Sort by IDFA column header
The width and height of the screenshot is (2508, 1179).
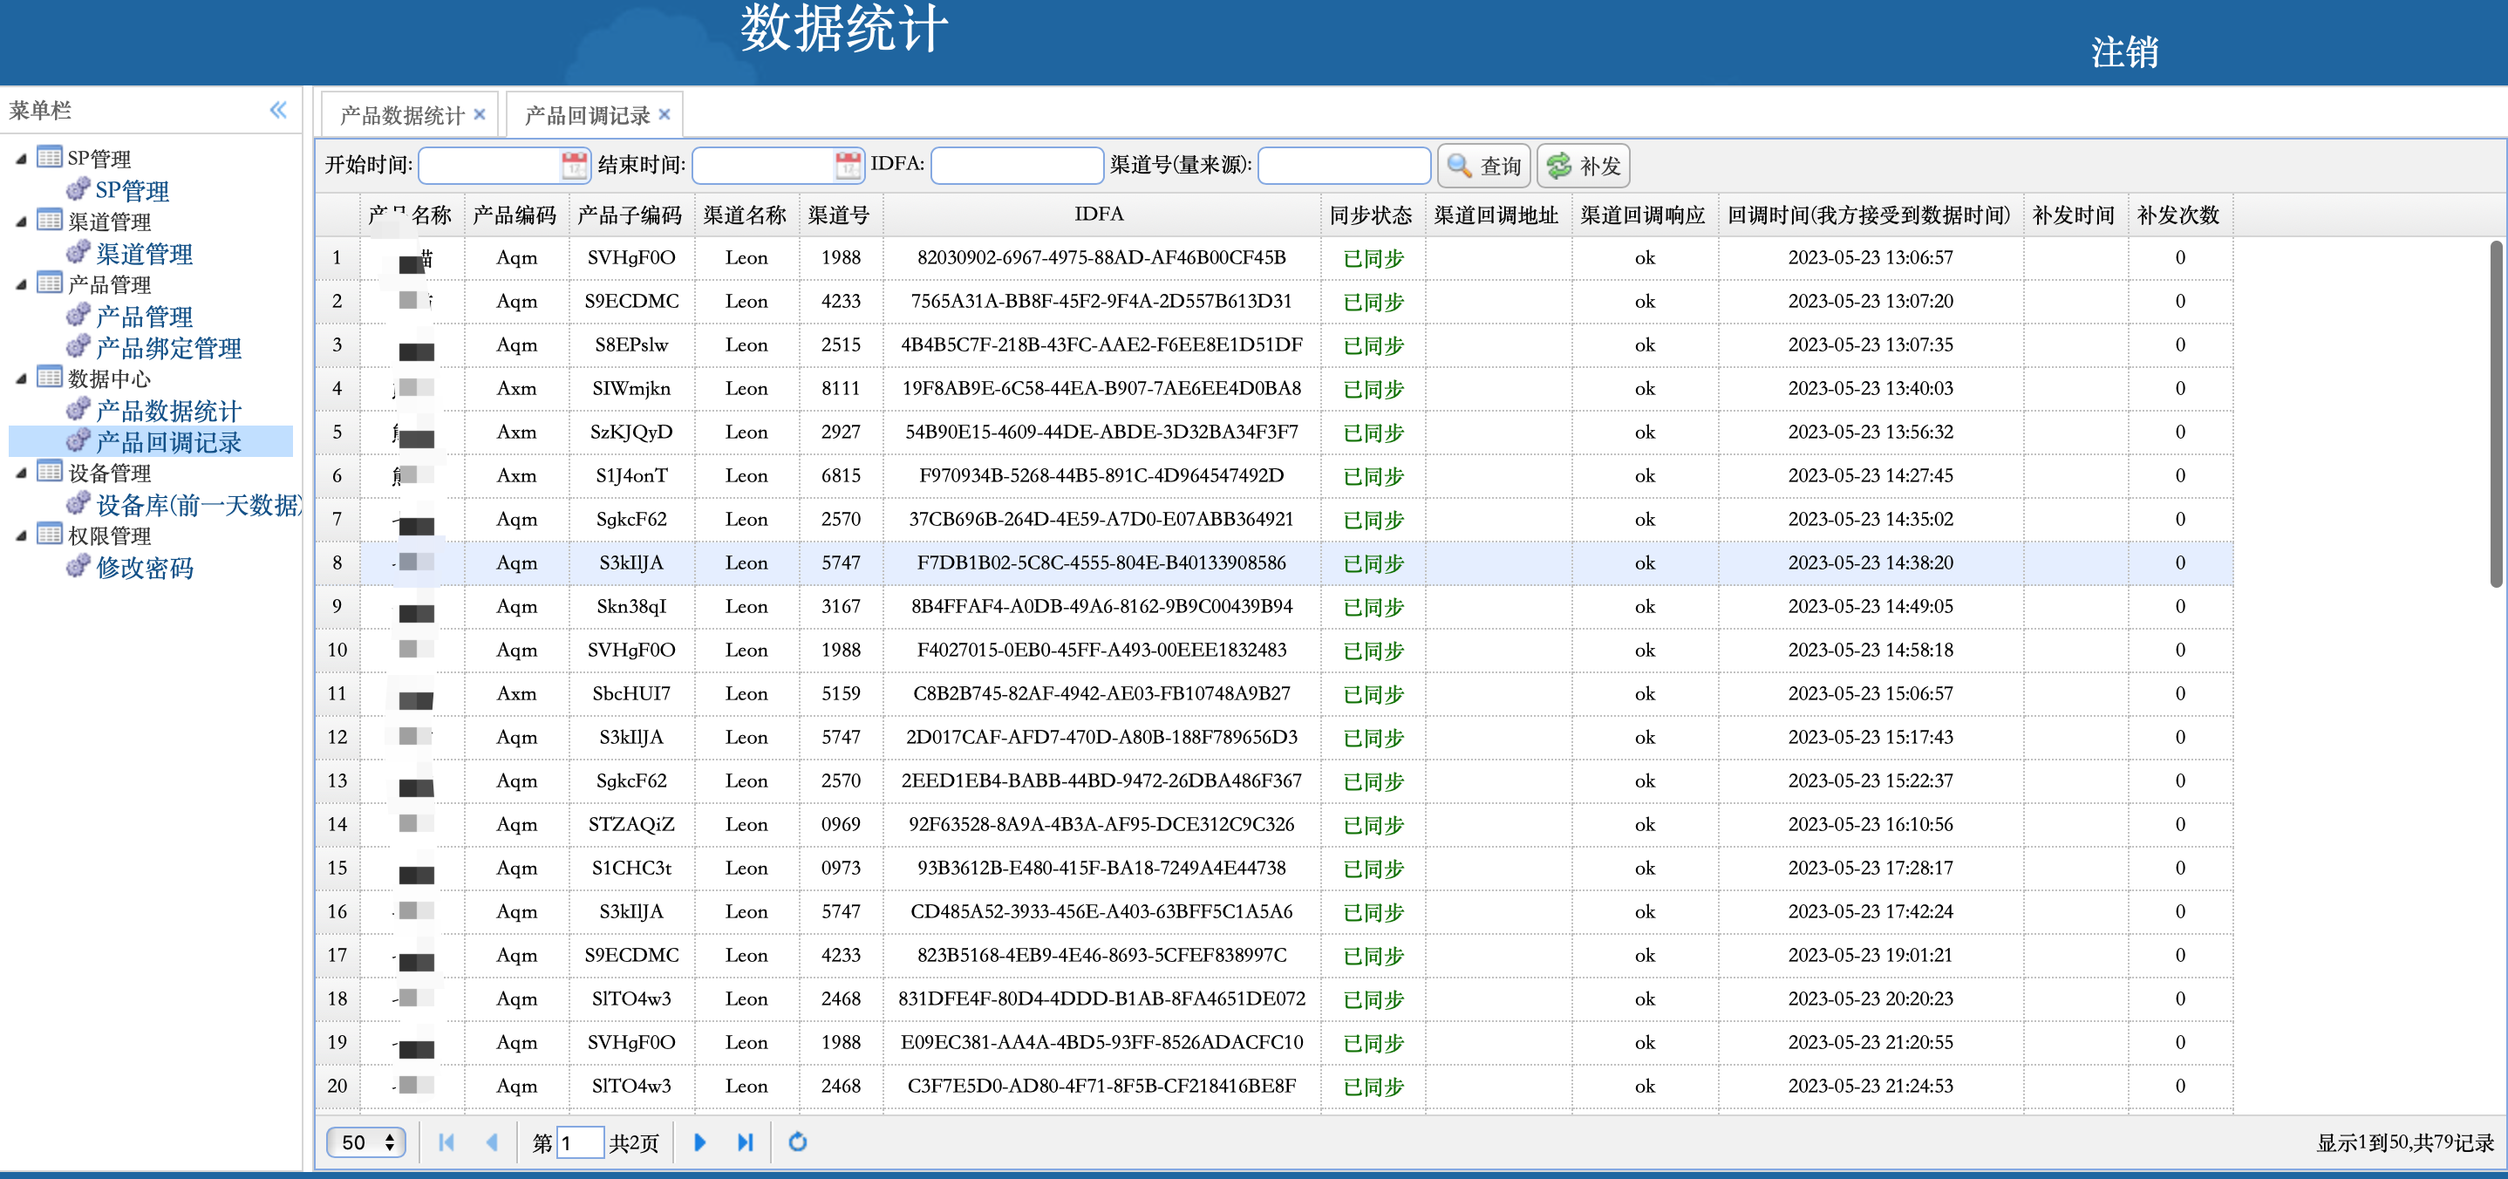coord(1101,215)
